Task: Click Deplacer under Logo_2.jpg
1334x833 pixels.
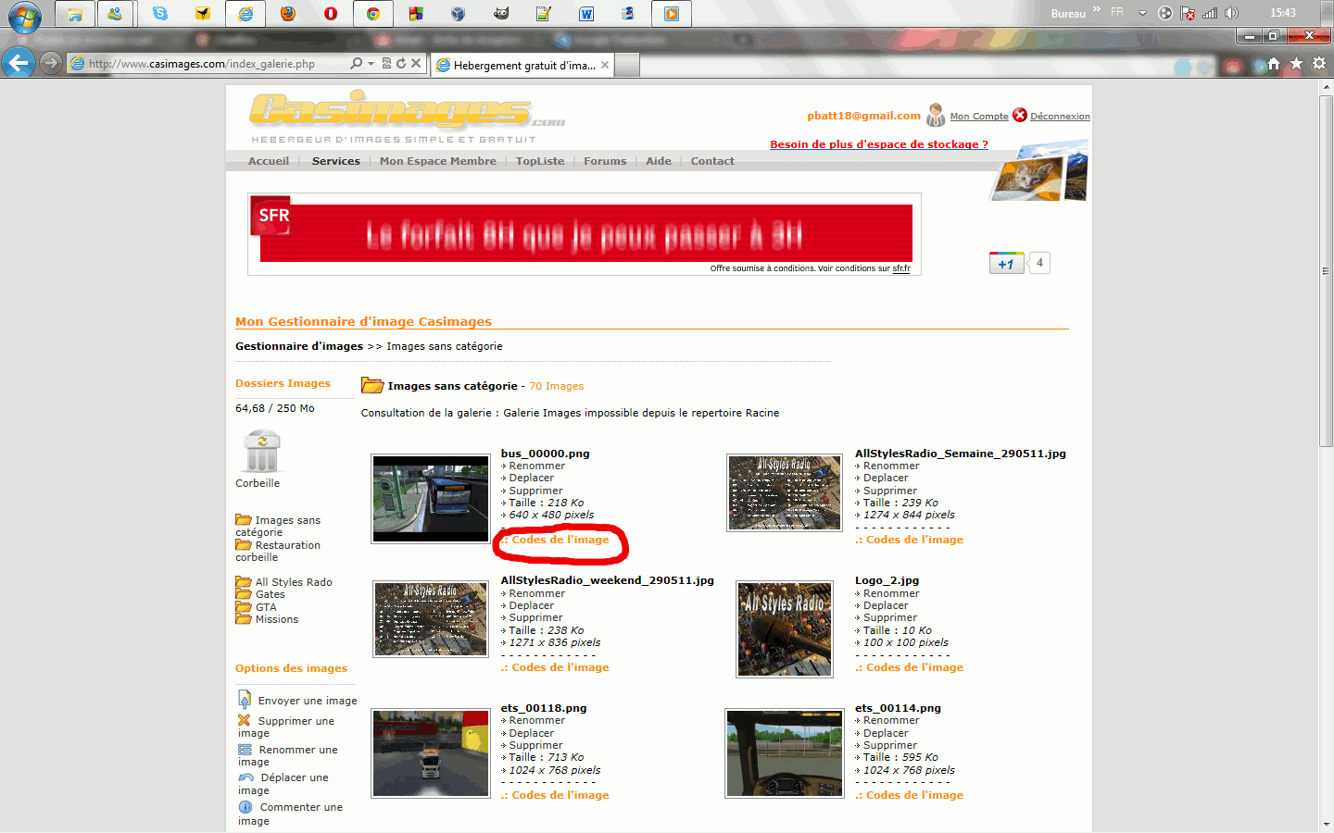Action: [x=886, y=605]
